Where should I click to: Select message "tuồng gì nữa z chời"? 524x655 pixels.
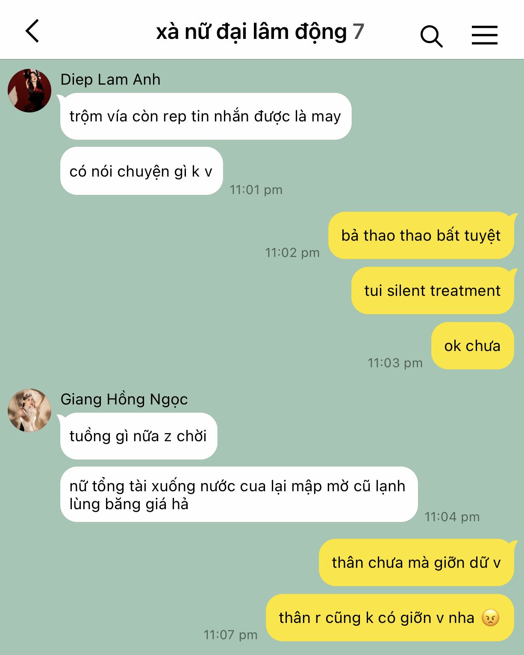138,436
